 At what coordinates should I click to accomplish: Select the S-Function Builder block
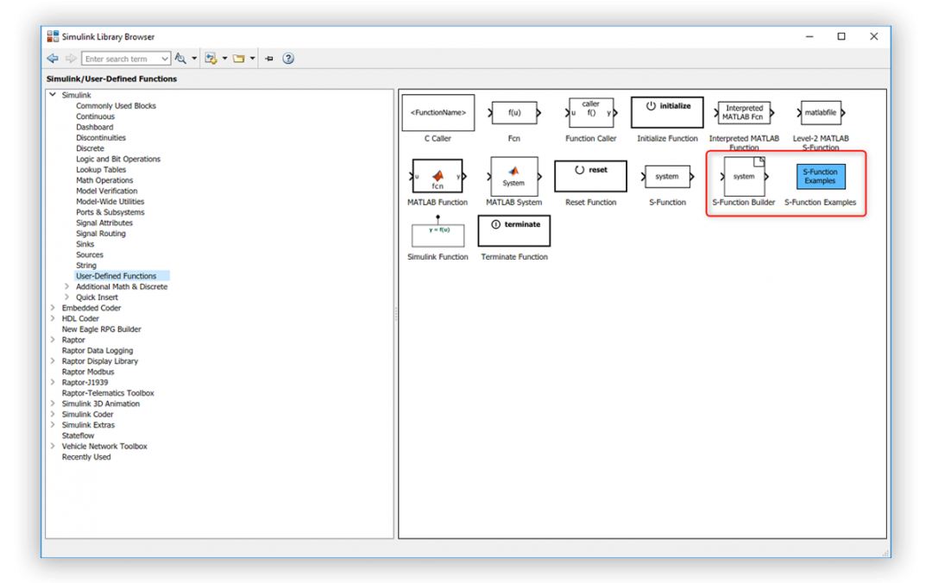click(x=743, y=178)
